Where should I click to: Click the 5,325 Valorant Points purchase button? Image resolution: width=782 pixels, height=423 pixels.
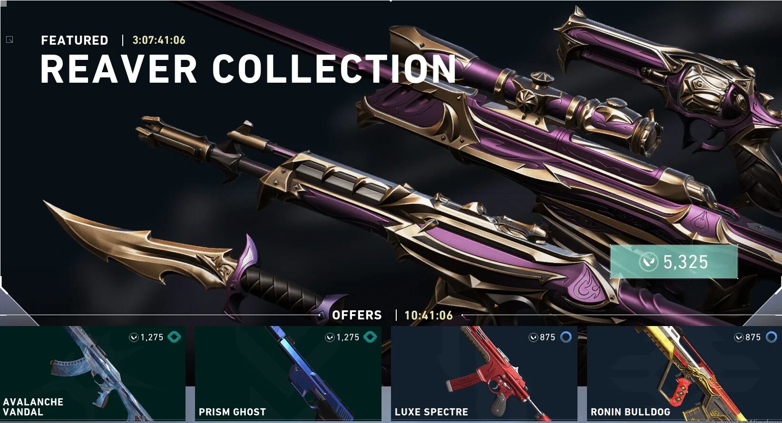tap(674, 261)
